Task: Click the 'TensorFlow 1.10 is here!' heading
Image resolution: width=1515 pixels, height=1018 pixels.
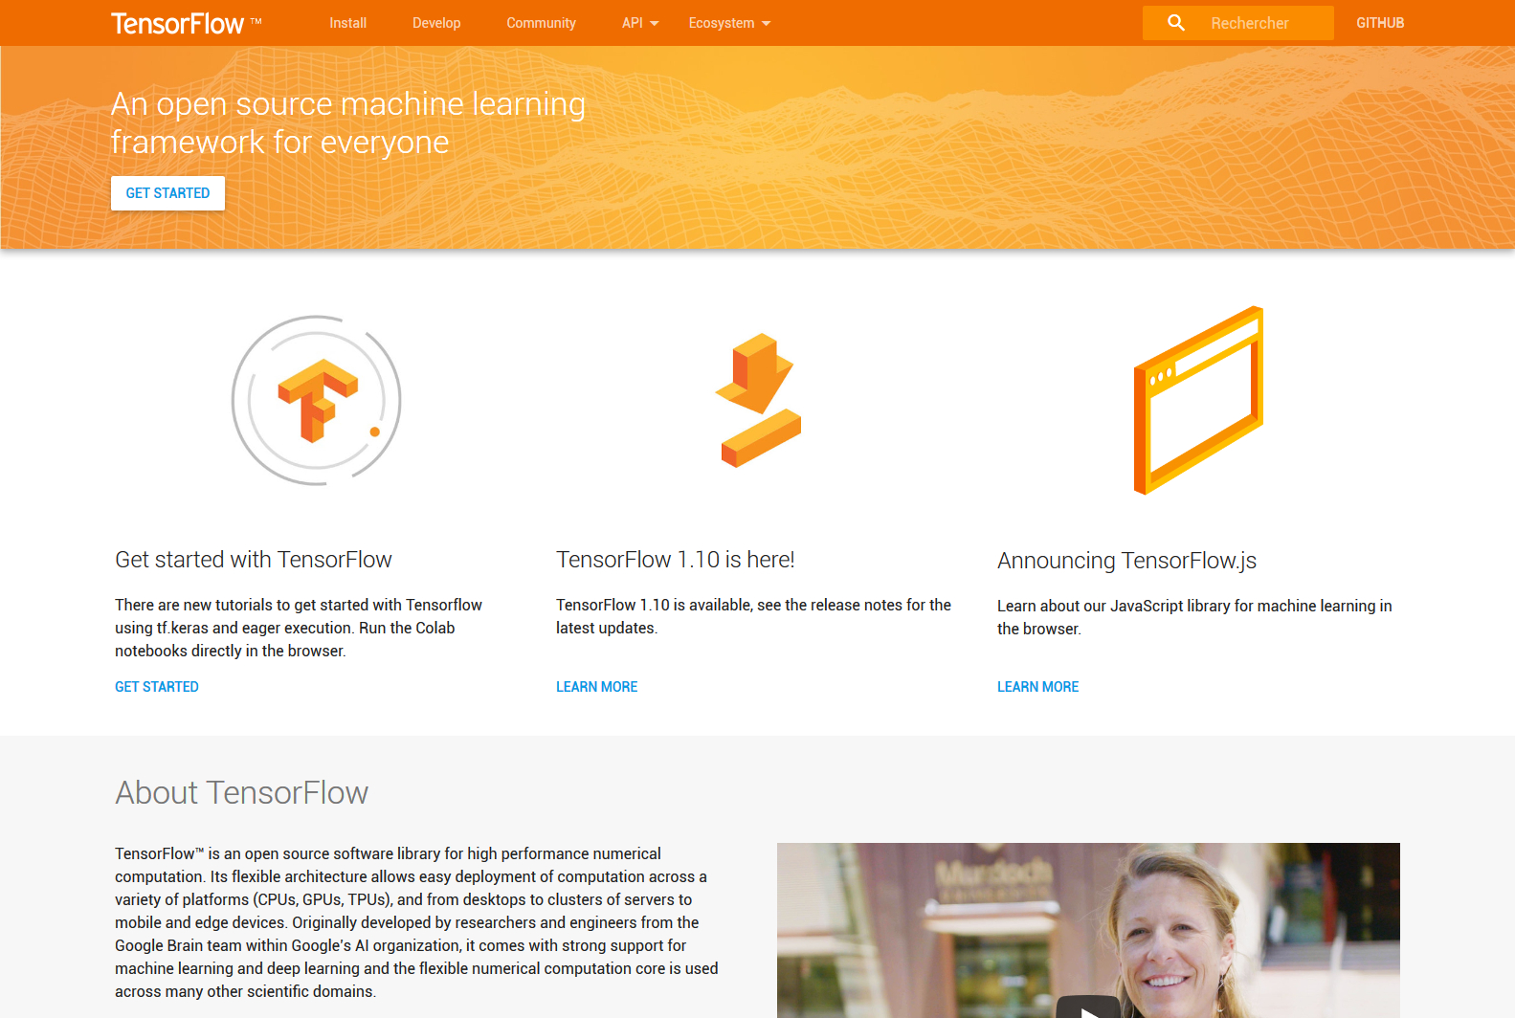Action: 676,560
